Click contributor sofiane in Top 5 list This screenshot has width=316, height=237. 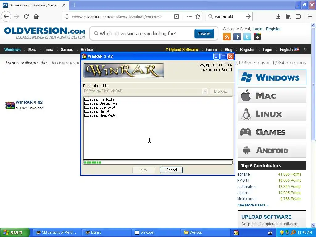(244, 174)
